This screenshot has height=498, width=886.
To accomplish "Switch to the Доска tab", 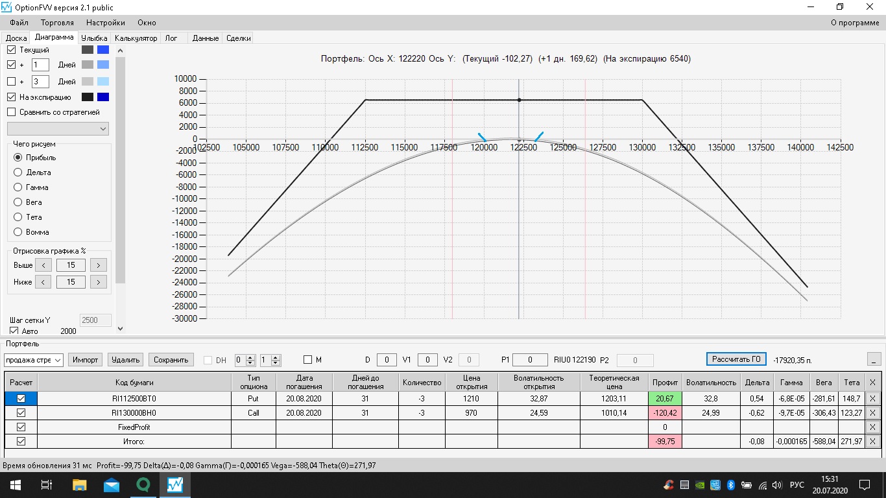I will coord(16,38).
